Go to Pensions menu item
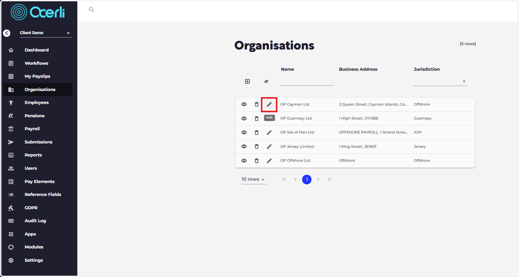Viewport: 519px width, 277px height. tap(35, 116)
